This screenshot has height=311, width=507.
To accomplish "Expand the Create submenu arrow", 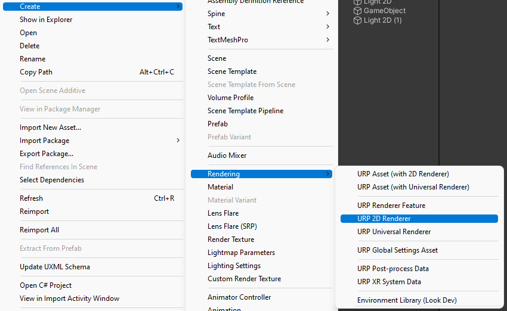I will (178, 7).
